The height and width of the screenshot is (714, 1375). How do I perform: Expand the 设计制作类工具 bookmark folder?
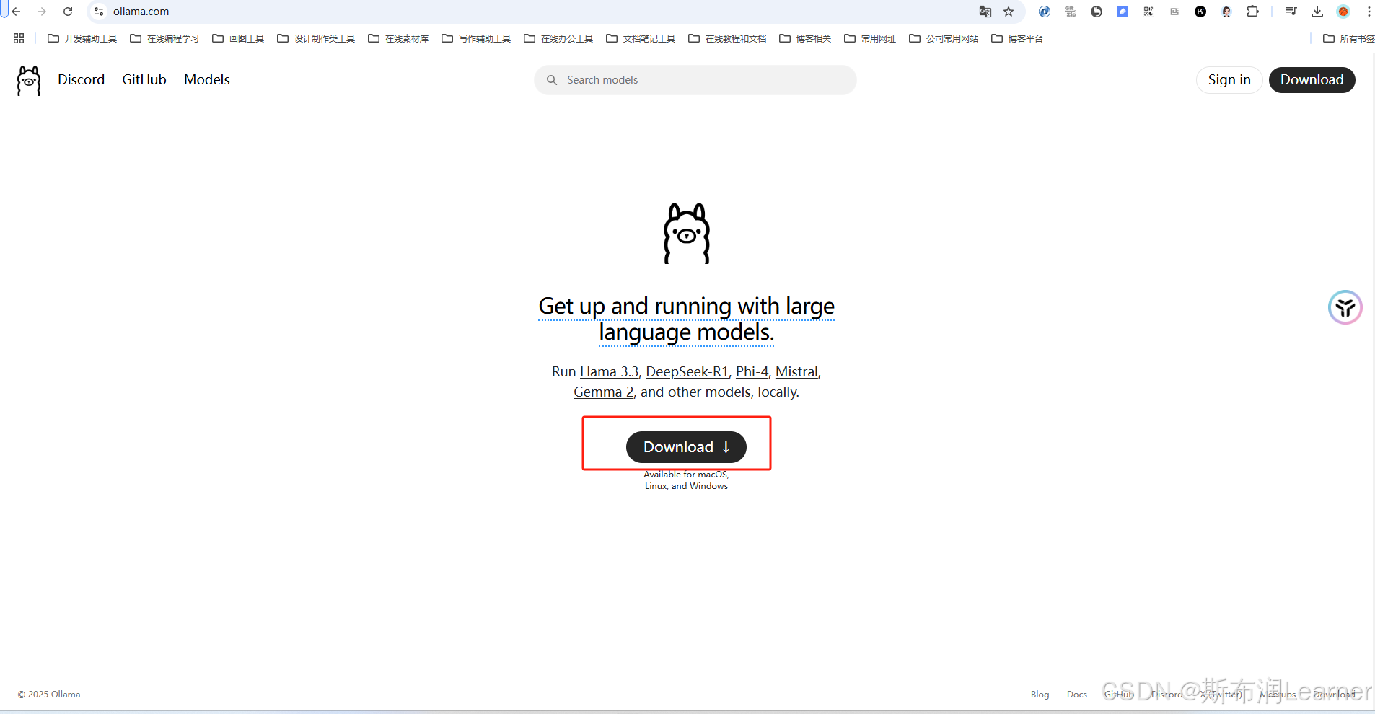click(316, 38)
